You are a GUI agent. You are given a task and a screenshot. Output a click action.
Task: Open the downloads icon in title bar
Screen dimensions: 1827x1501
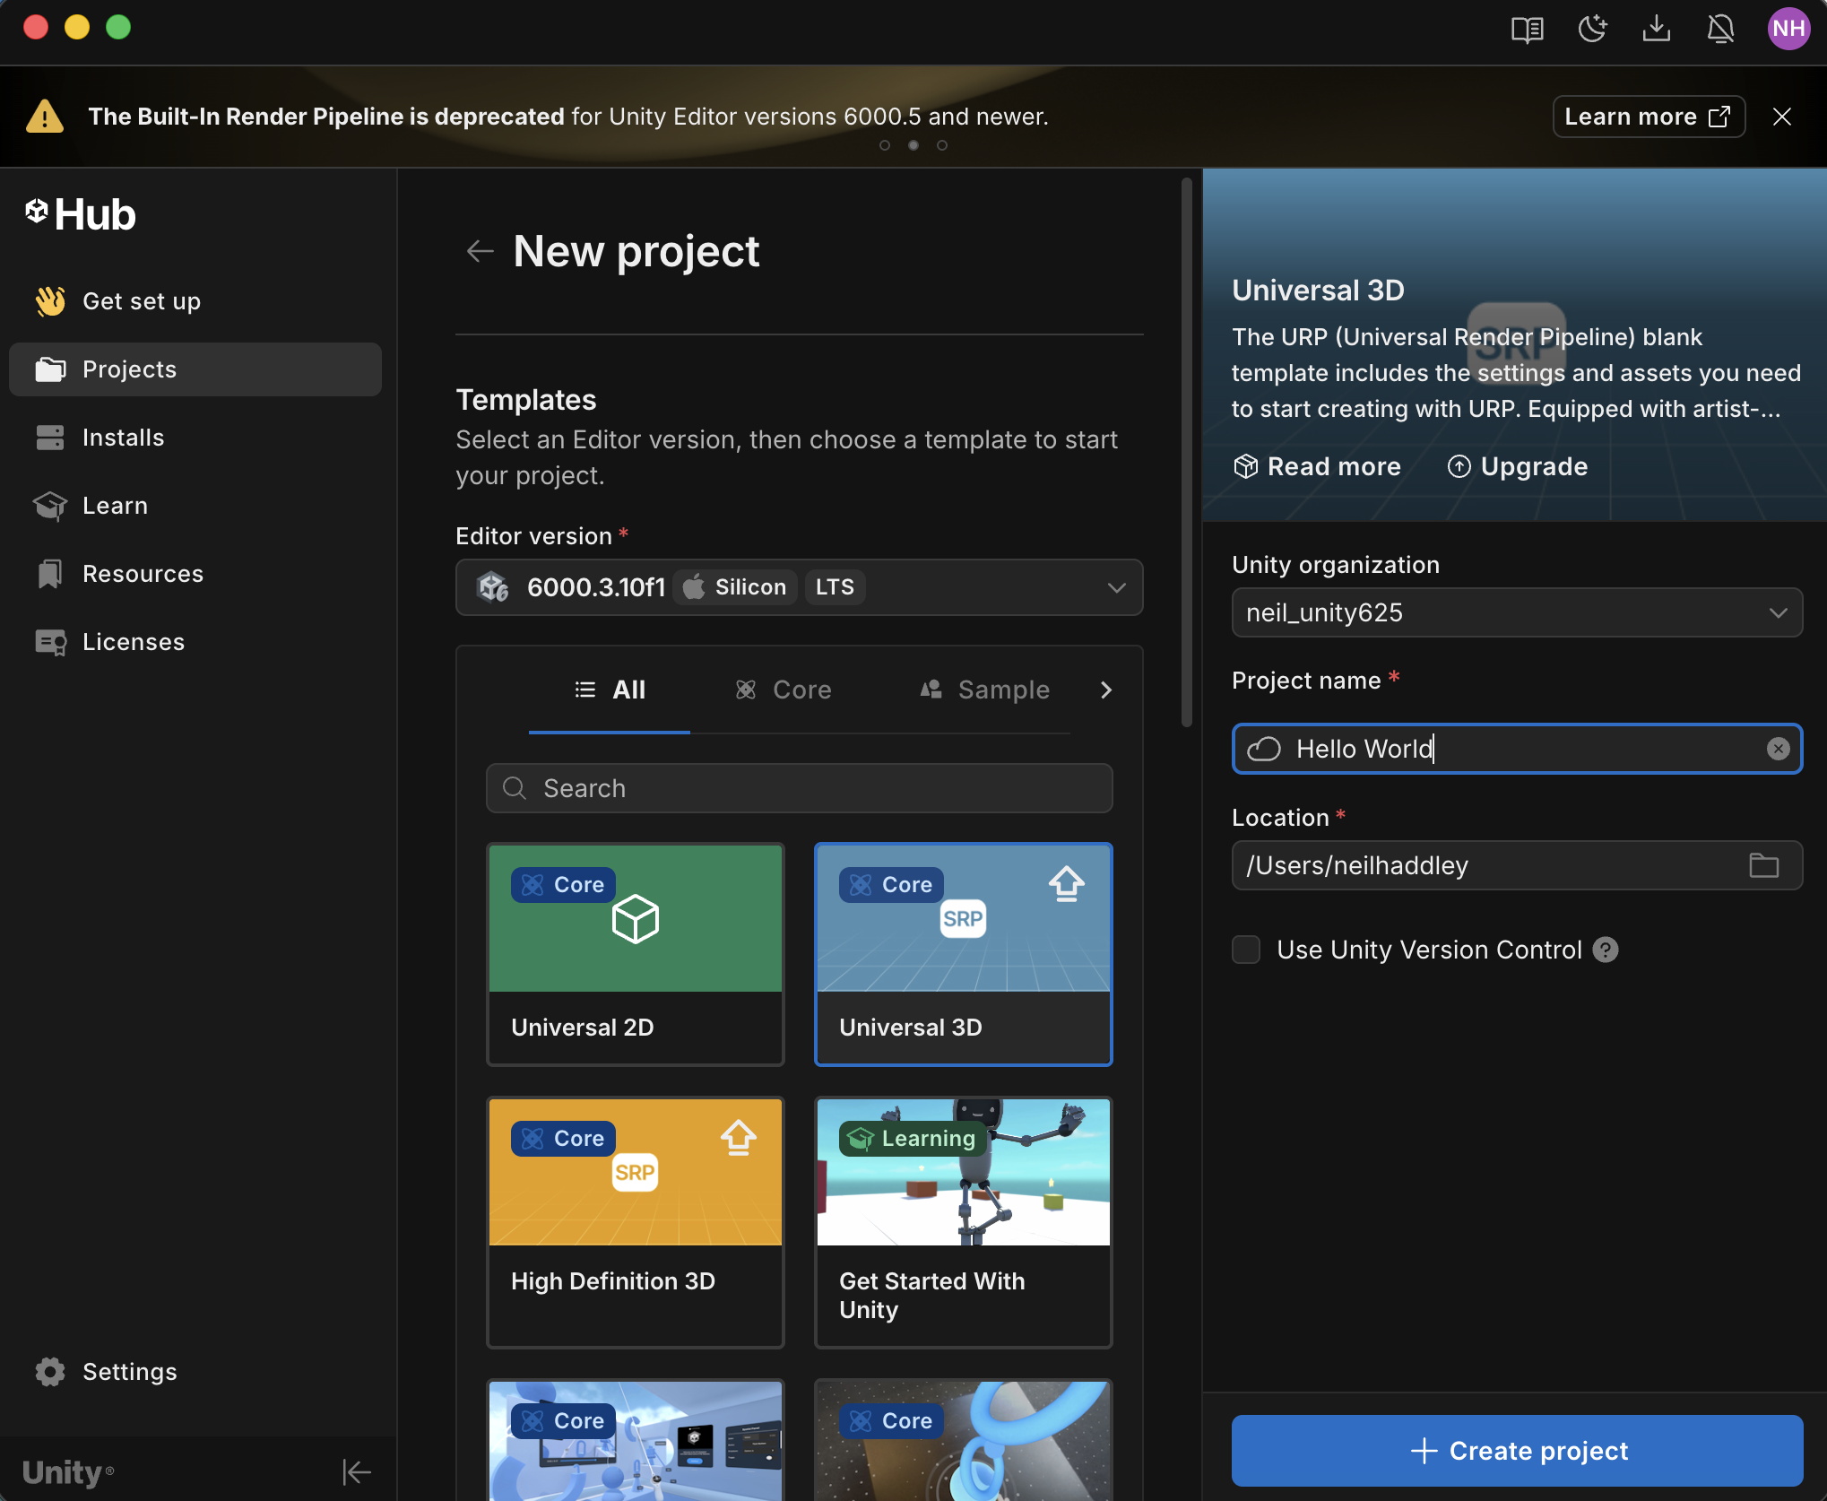[x=1656, y=29]
